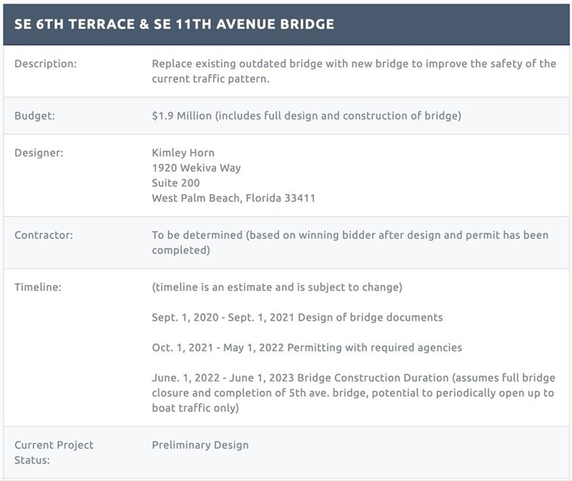Click the 1920 Wekiva Way address line
This screenshot has width=572, height=481.
(196, 168)
